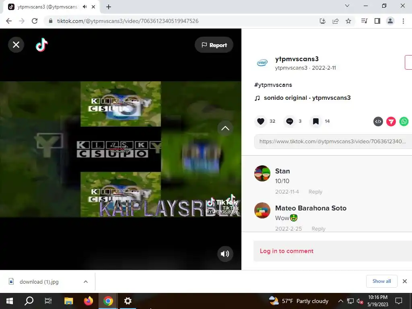Share video via red send icon

click(x=391, y=122)
